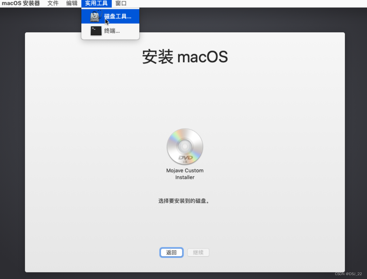This screenshot has height=279, width=367.
Task: Click the 选择要安装到的磁盘 instruction text
Action: point(184,201)
